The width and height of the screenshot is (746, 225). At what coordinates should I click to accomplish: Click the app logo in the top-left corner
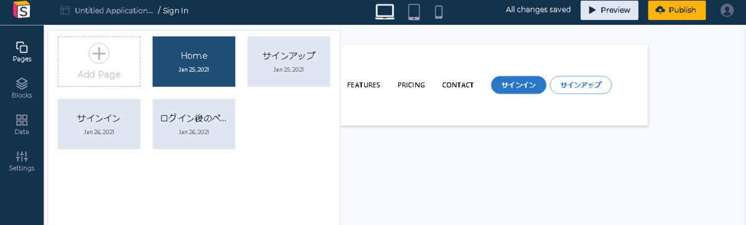point(22,11)
